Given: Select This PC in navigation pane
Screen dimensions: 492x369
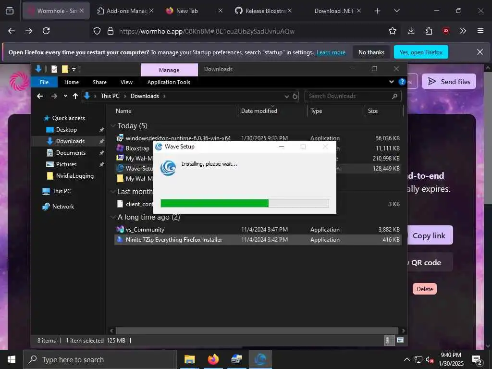Looking at the screenshot, I should click(x=61, y=191).
